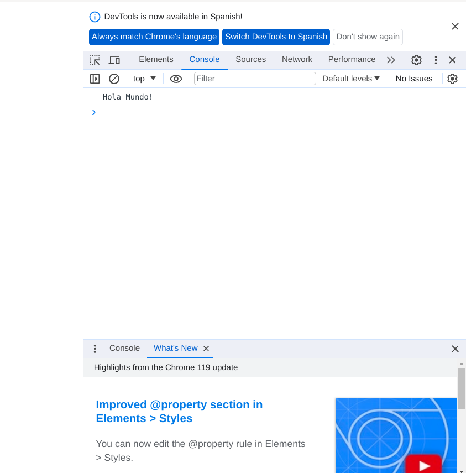The image size is (466, 473).
Task: Expand more tabs with the double chevron
Action: (x=391, y=60)
